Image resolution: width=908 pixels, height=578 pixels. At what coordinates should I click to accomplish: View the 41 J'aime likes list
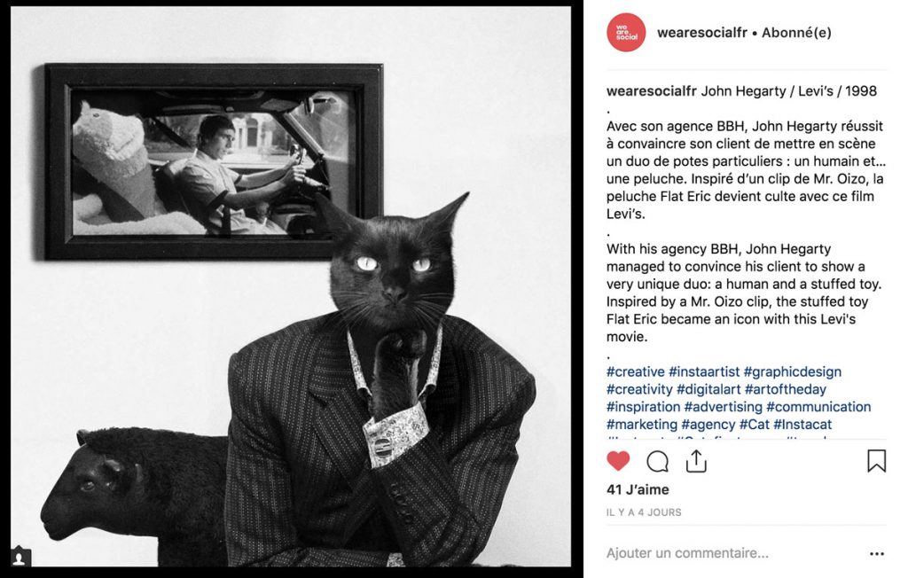tap(638, 489)
